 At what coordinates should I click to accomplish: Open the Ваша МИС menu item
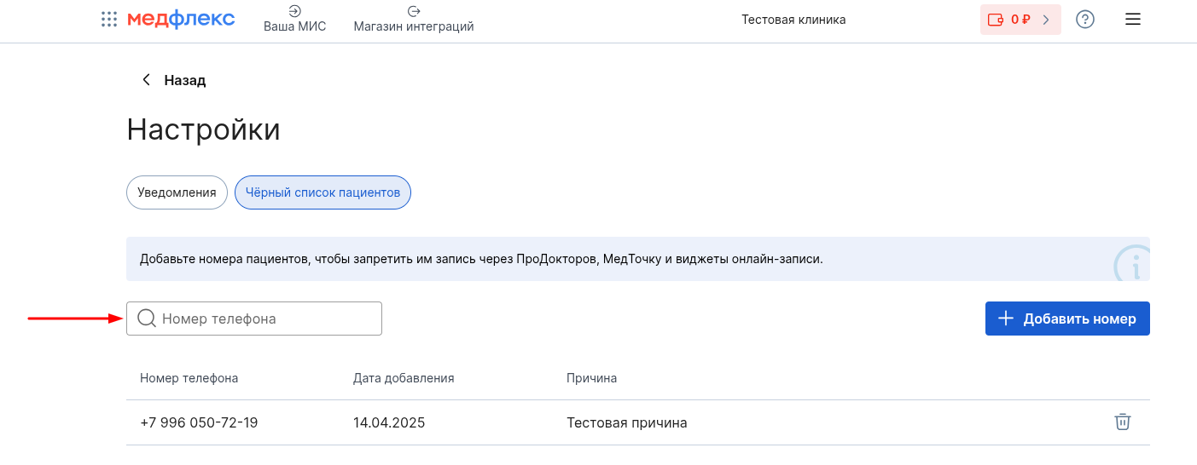295,20
